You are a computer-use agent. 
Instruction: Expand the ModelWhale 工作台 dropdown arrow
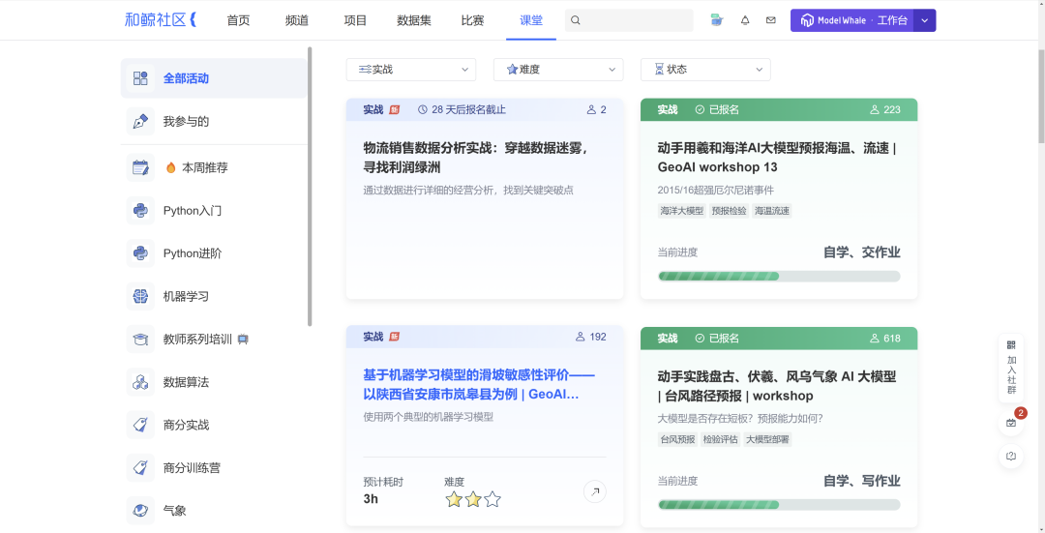point(924,20)
